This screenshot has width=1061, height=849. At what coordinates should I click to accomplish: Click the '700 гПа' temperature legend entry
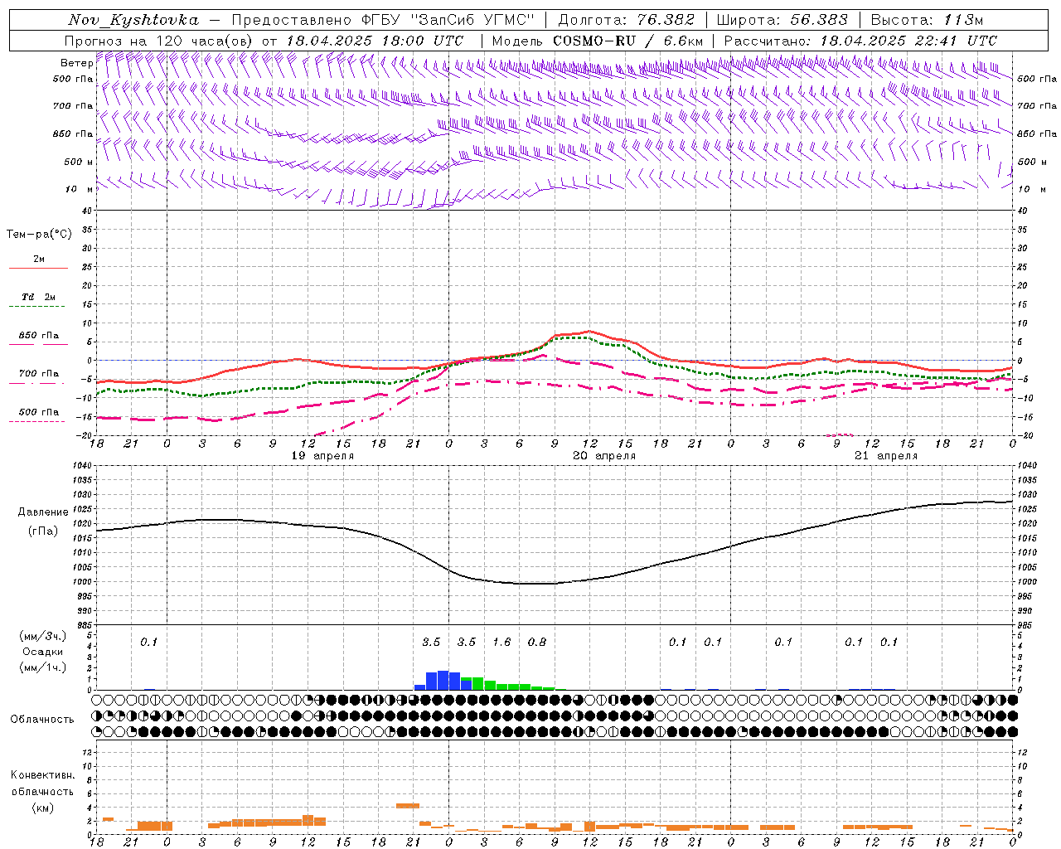[38, 374]
